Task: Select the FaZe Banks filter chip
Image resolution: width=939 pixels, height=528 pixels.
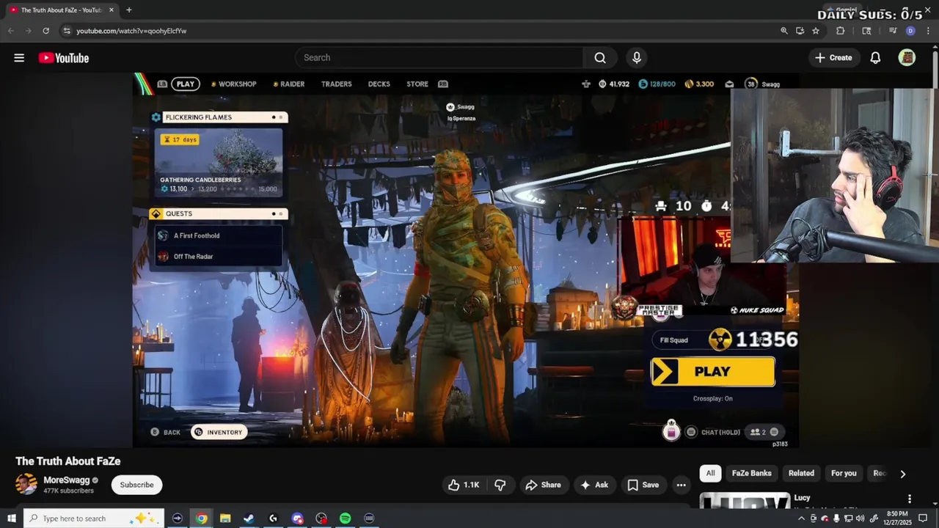Action: click(751, 474)
